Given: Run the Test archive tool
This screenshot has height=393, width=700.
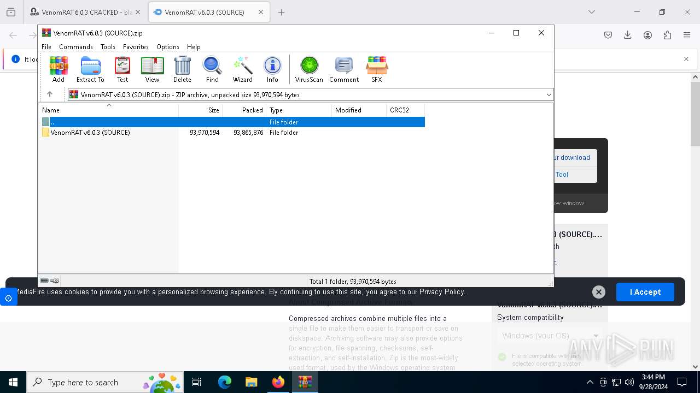Looking at the screenshot, I should (122, 69).
